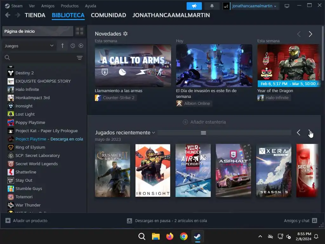325x244 pixels.
Task: Click the Página de inicio button
Action: pyautogui.click(x=38, y=31)
